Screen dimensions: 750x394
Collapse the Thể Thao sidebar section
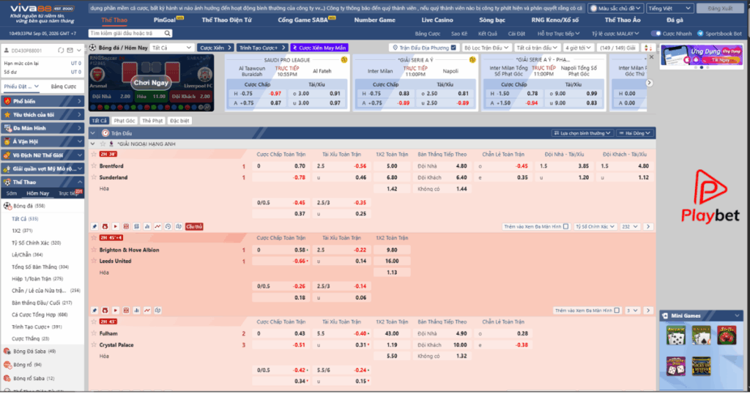(x=42, y=182)
